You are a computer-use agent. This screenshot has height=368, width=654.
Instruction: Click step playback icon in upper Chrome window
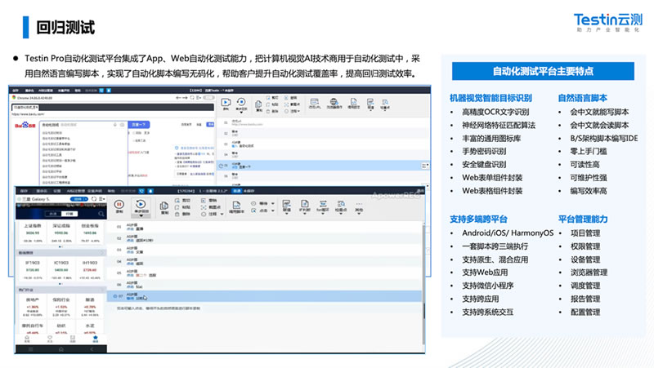241,102
